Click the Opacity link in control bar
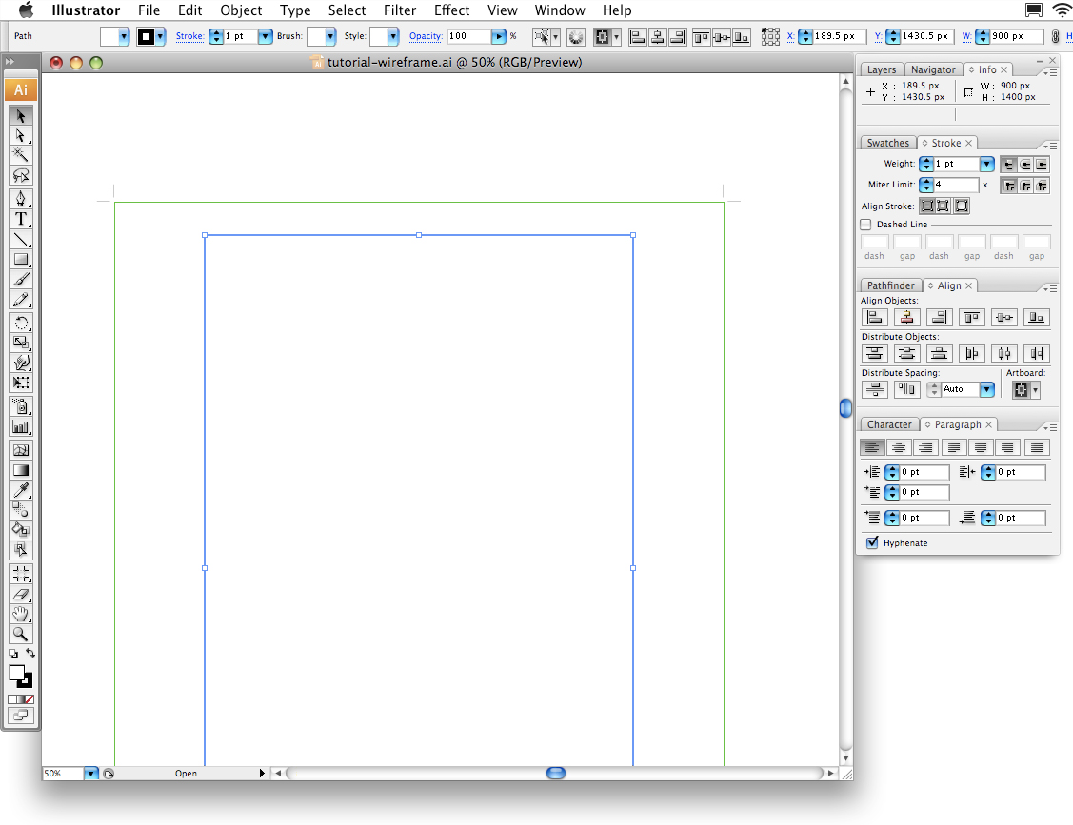This screenshot has height=825, width=1073. coord(425,36)
